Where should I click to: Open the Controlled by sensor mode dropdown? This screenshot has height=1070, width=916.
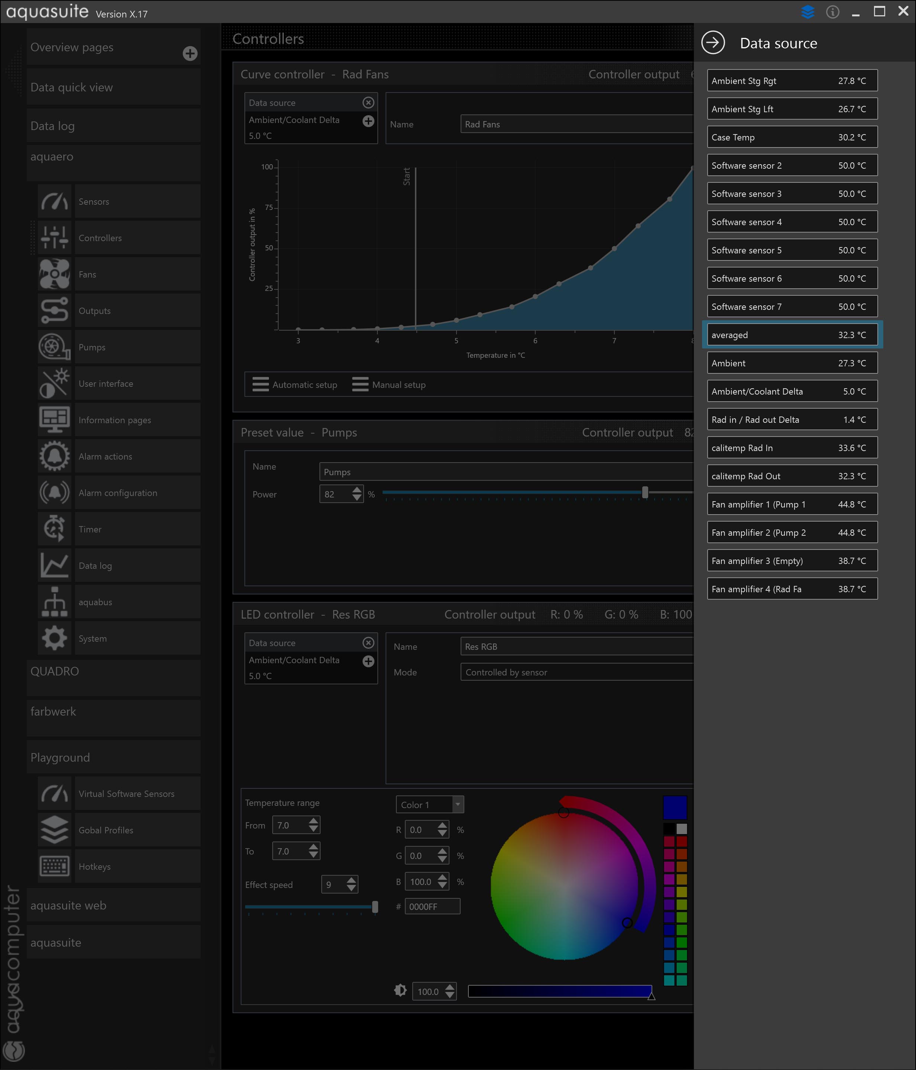pyautogui.click(x=577, y=672)
